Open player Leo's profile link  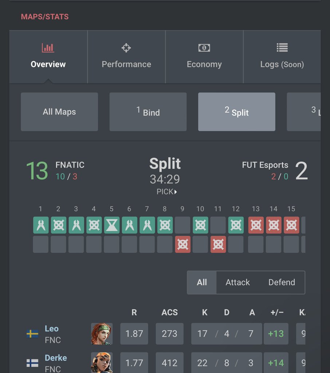tap(52, 329)
